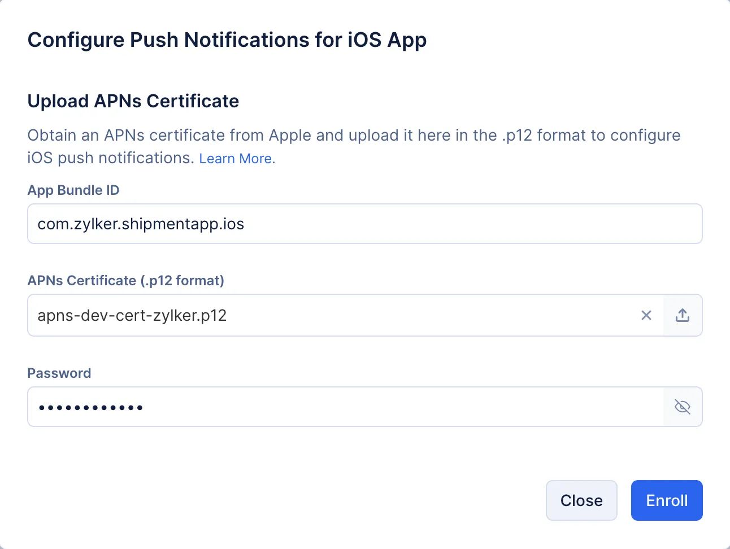Focus the App Bundle ID input field

pos(365,224)
